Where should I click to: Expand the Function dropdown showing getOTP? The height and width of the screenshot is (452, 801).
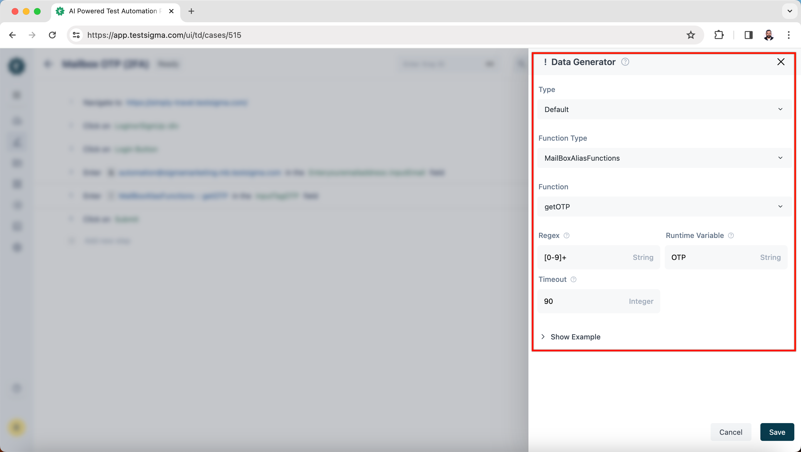(663, 206)
